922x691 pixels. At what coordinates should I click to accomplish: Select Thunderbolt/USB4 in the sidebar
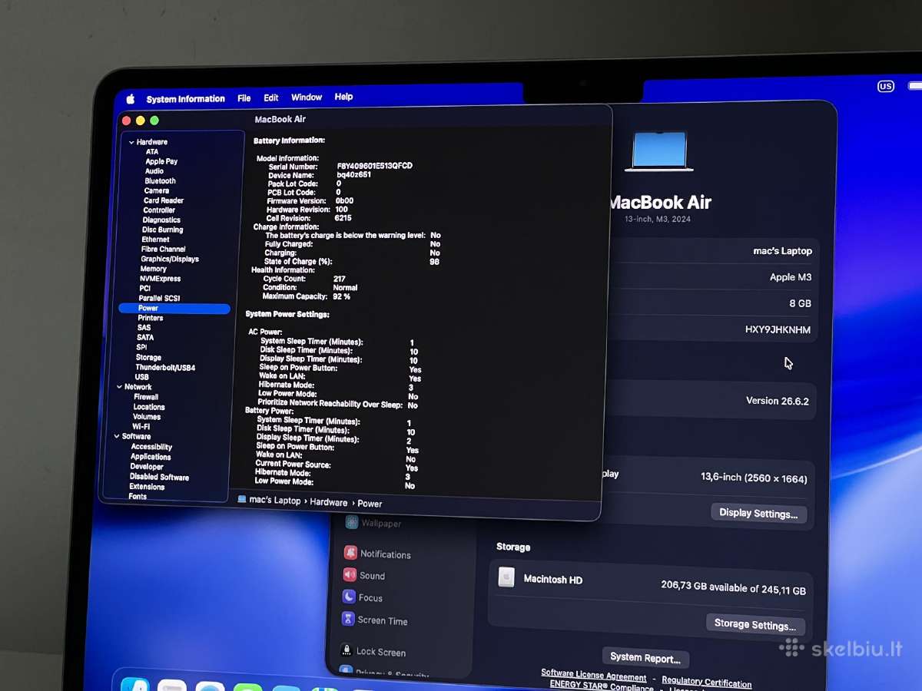click(165, 368)
